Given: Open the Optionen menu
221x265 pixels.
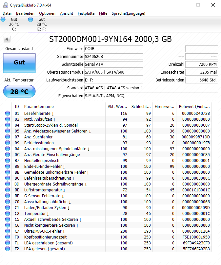Looking at the screenshot, I should click(x=47, y=13).
